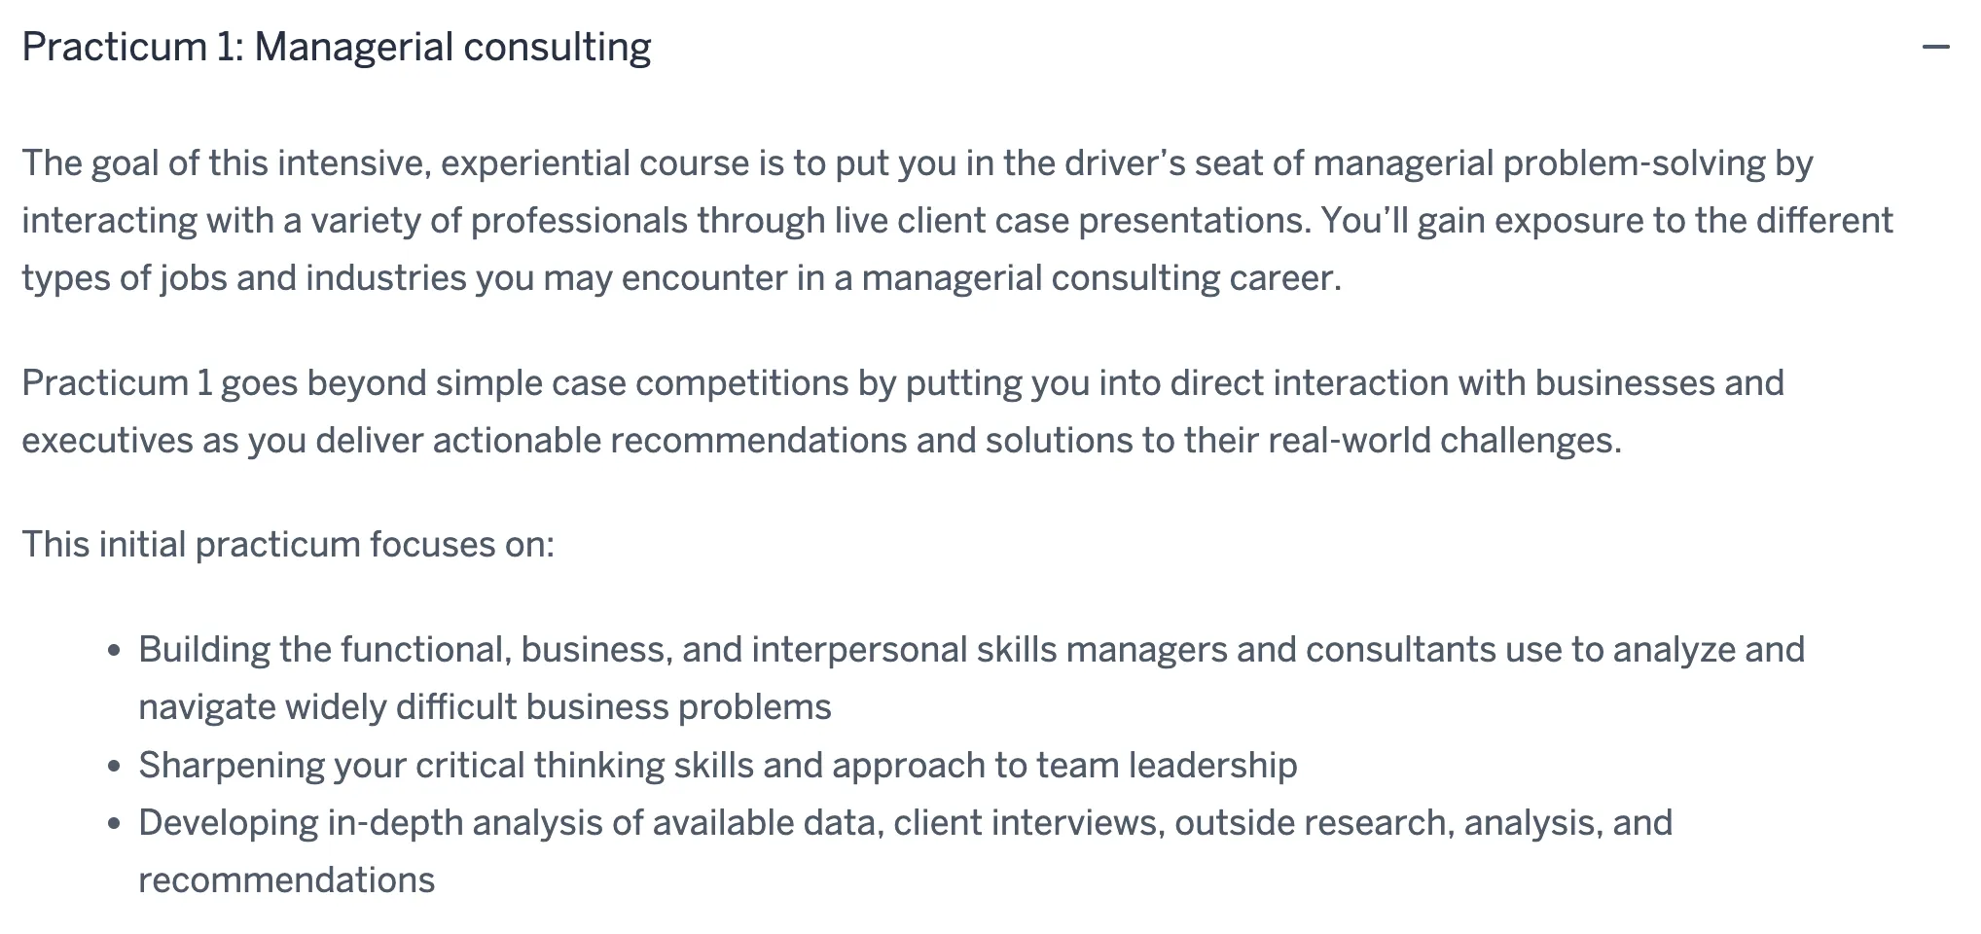Click the third bullet point's dot marker
The image size is (1981, 934).
(115, 823)
